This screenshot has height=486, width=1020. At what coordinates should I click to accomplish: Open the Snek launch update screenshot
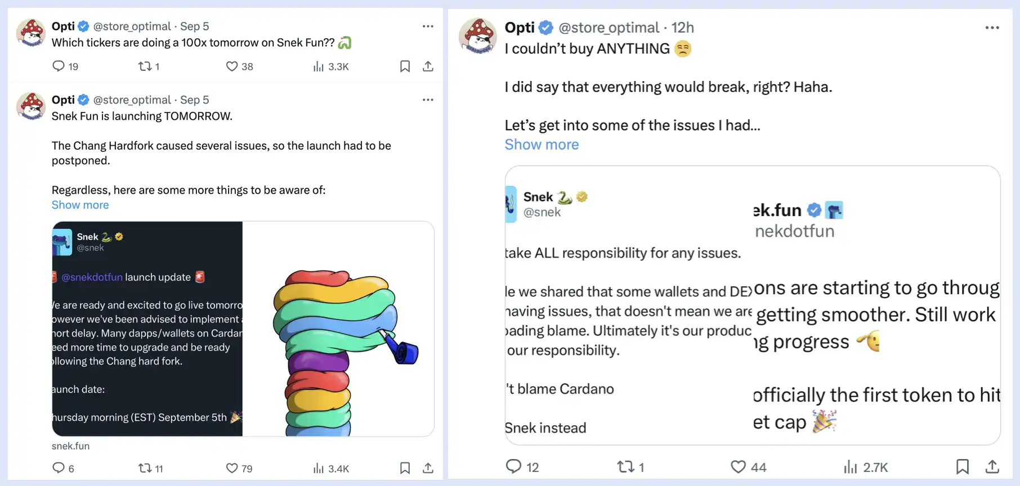click(x=147, y=329)
